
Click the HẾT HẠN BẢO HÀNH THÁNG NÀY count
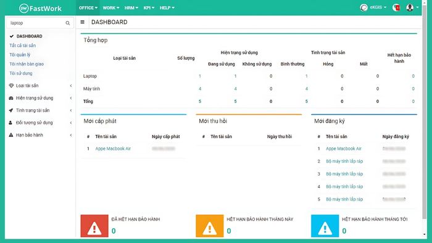(x=229, y=231)
